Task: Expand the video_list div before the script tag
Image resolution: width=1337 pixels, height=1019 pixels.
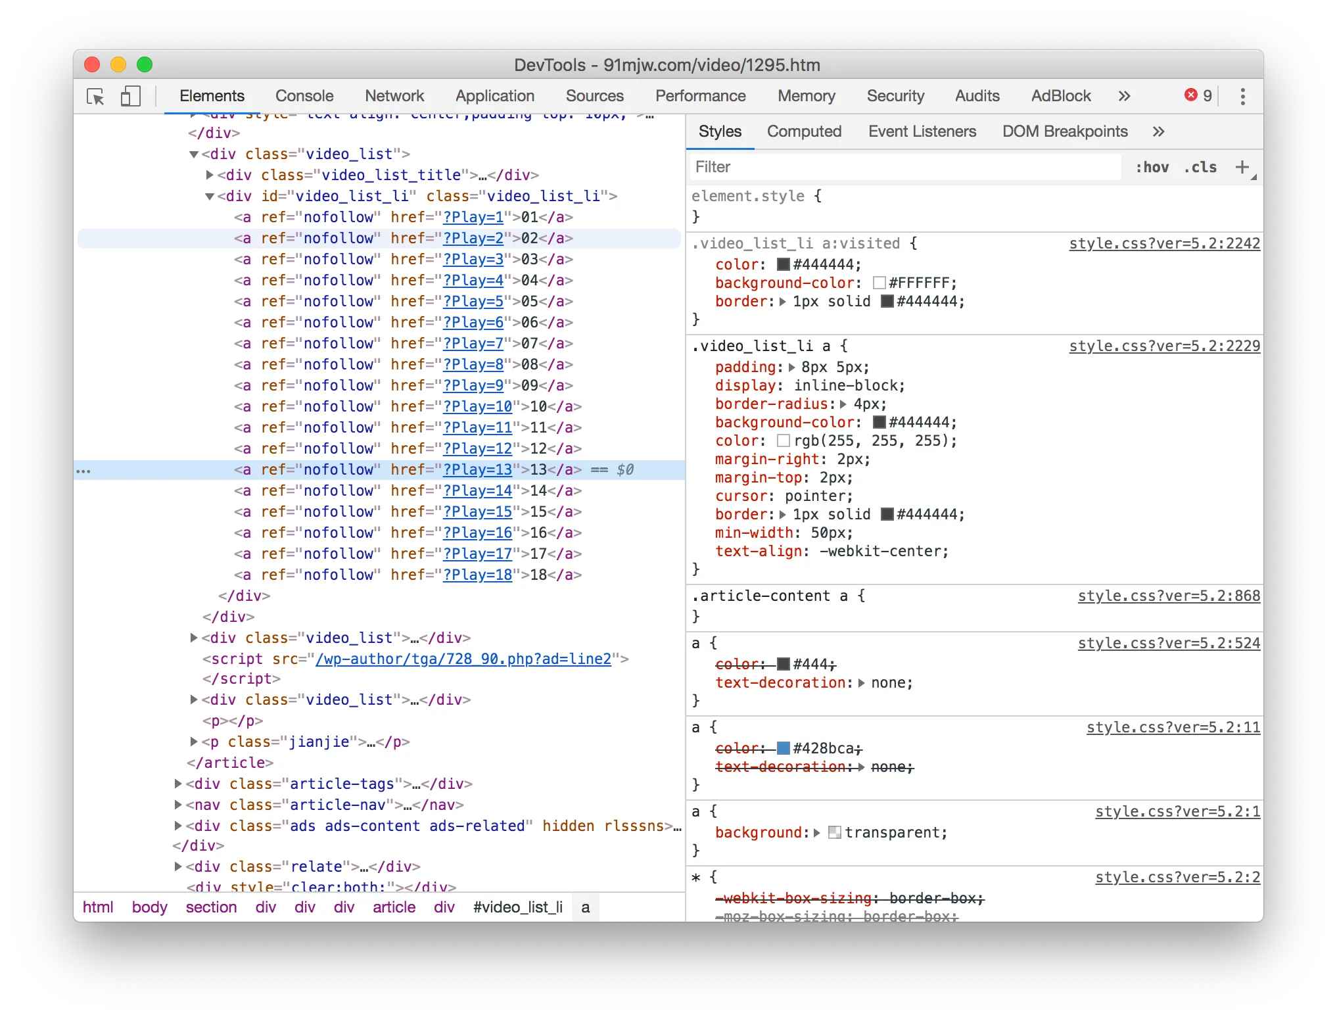Action: tap(194, 638)
